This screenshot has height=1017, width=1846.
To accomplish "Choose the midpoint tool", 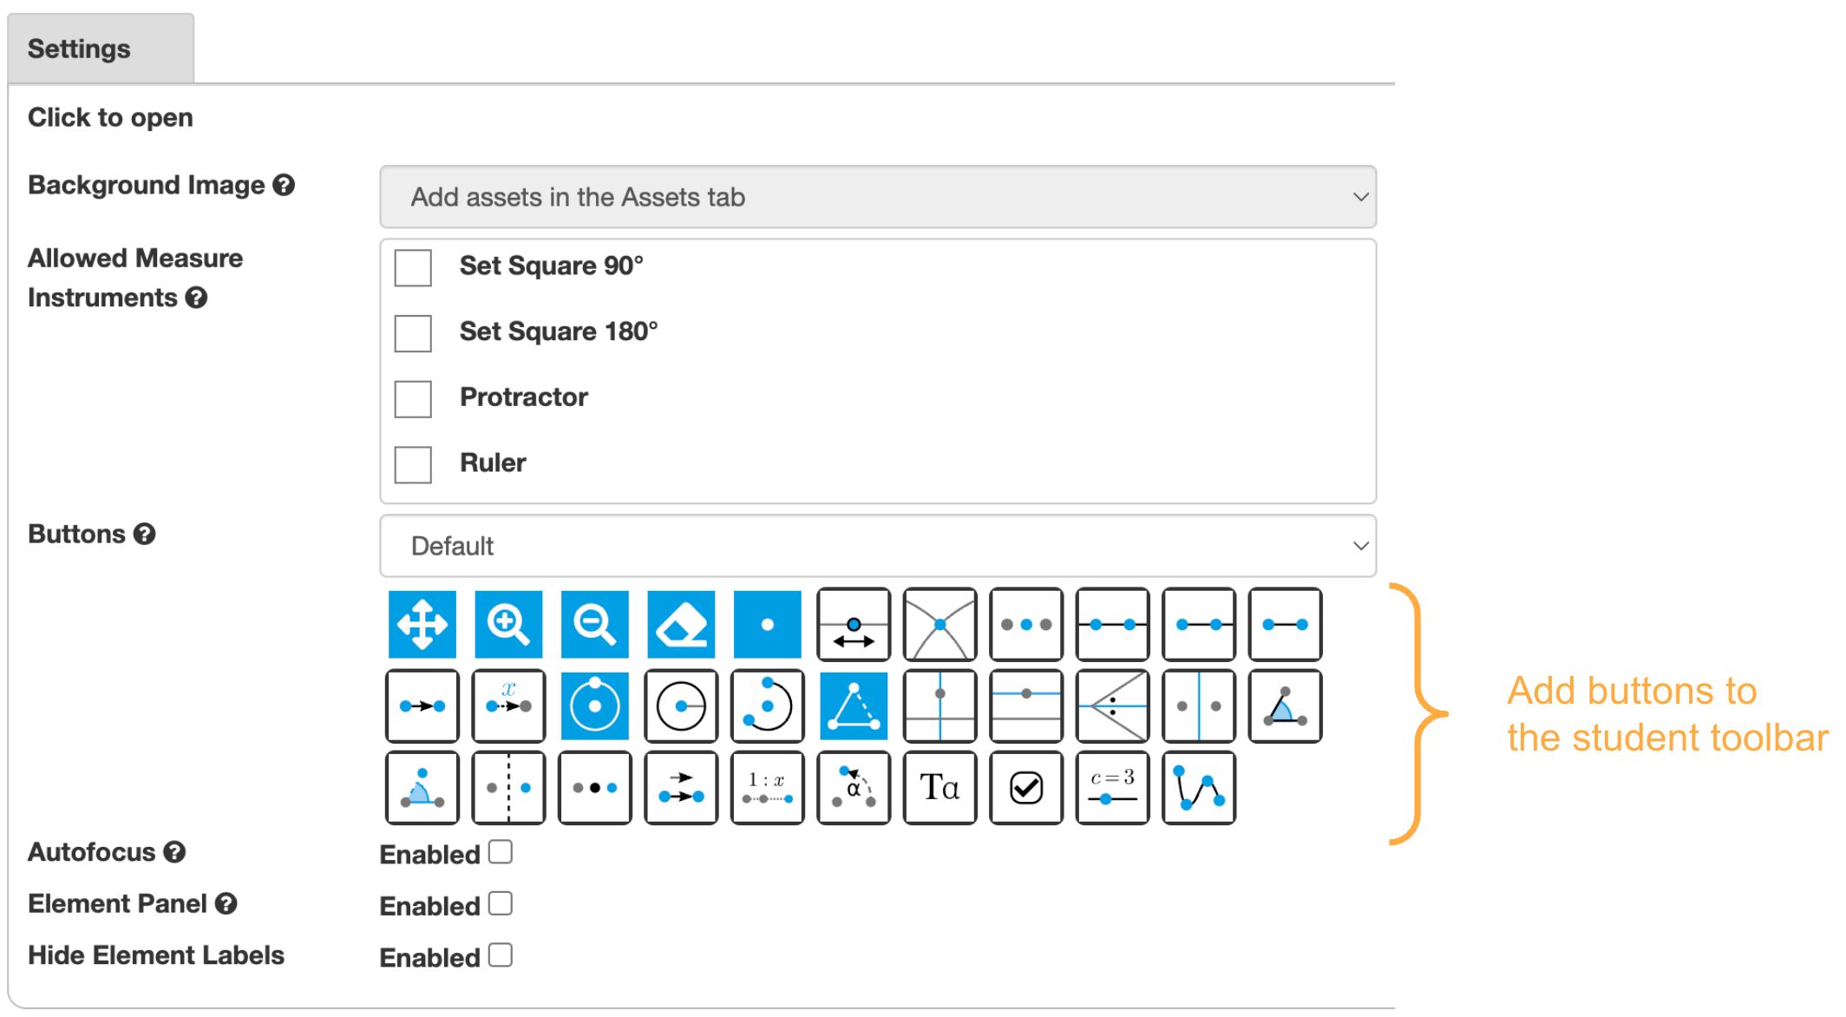I will pos(595,788).
